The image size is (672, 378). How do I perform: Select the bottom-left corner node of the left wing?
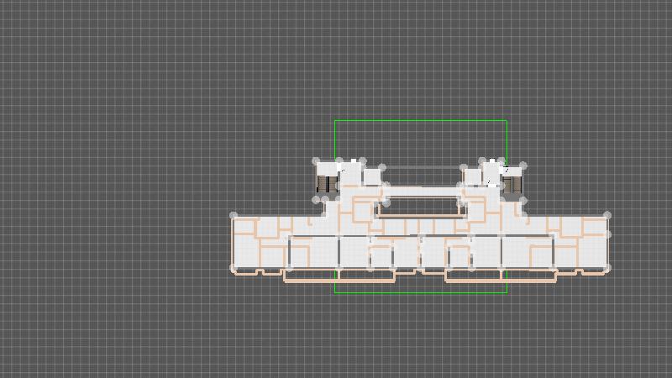click(x=234, y=269)
